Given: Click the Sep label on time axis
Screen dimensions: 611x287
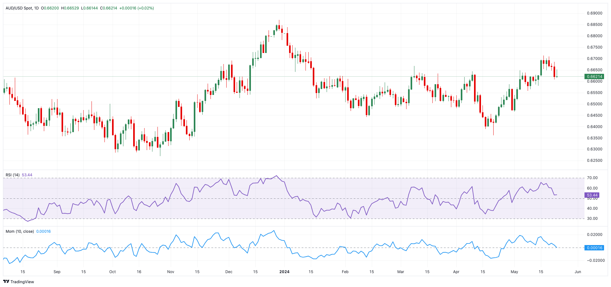Looking at the screenshot, I should pos(57,272).
